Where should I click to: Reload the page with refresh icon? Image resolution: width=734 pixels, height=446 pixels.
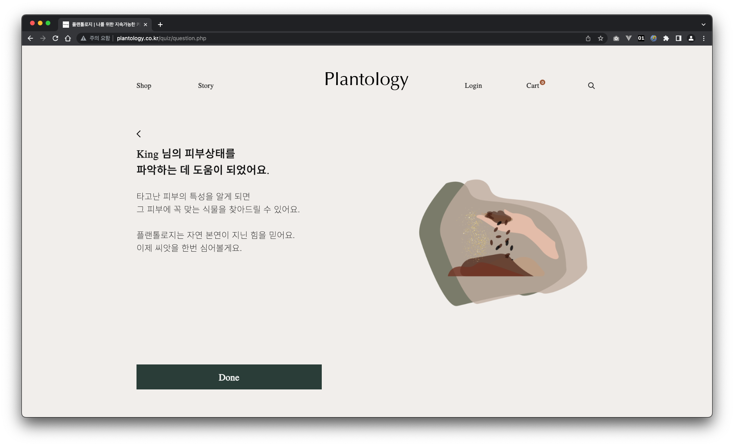(x=55, y=38)
